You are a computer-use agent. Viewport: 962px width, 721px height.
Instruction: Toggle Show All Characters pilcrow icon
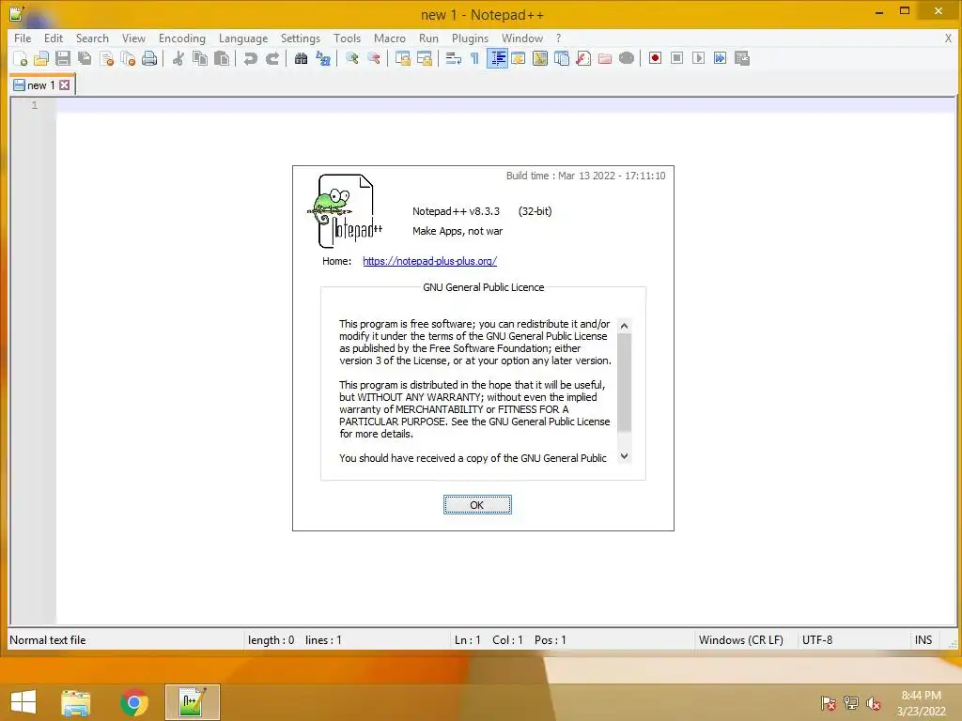pyautogui.click(x=474, y=59)
